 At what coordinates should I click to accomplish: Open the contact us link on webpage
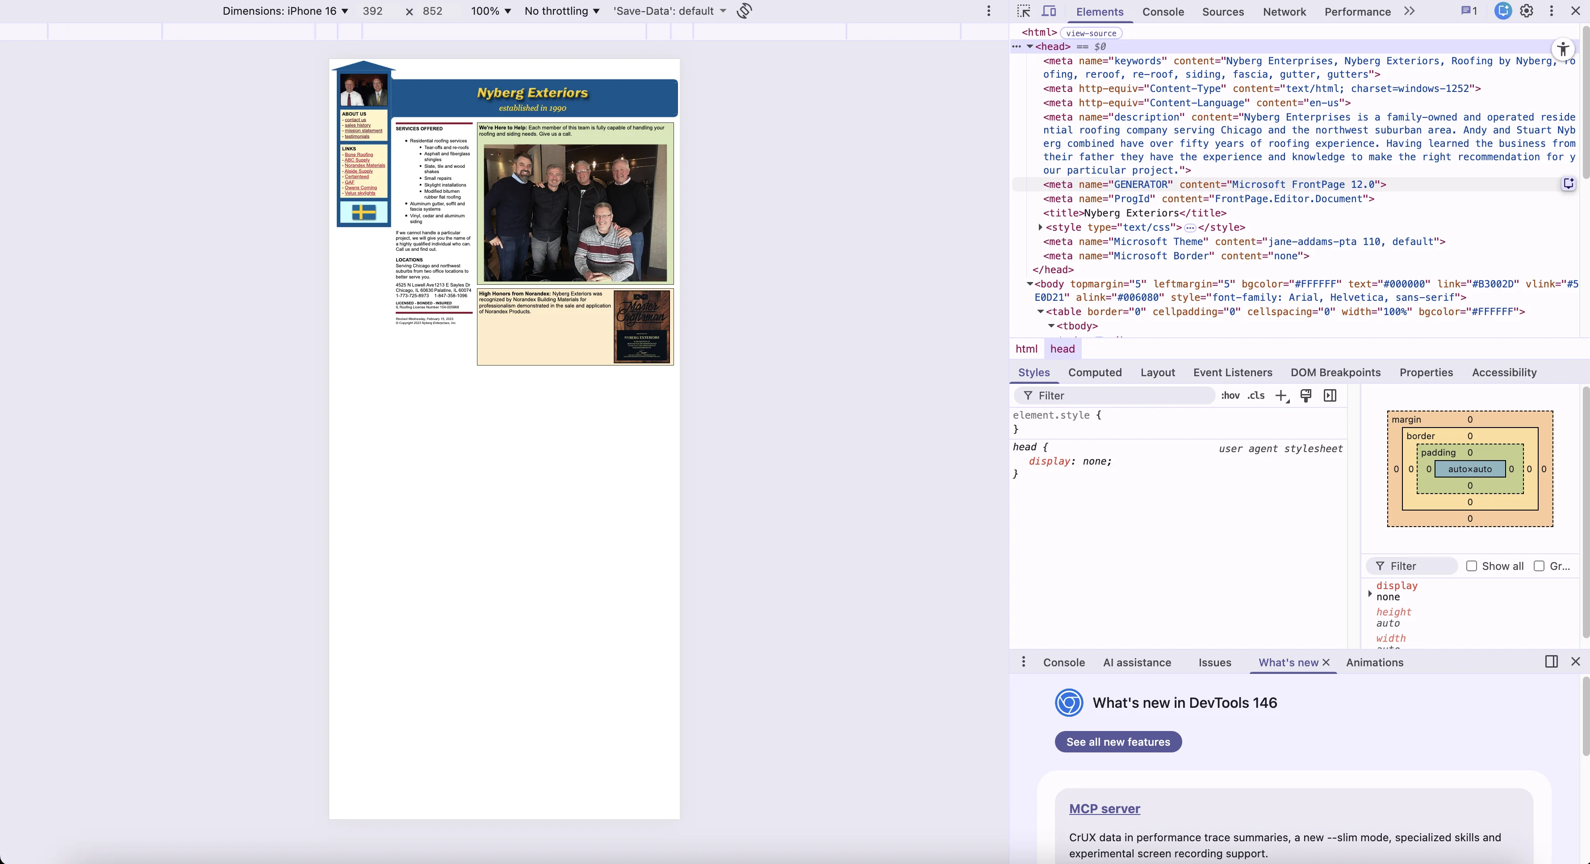(x=355, y=120)
